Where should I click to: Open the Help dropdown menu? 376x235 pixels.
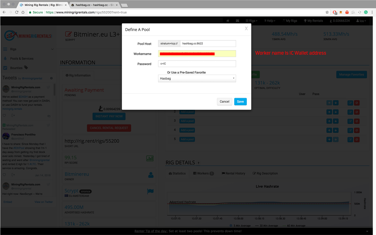point(270,21)
